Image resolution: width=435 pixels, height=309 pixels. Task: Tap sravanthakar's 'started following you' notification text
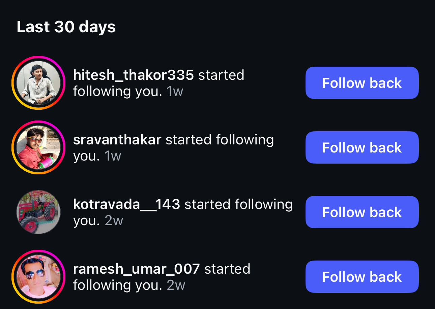coord(173,147)
